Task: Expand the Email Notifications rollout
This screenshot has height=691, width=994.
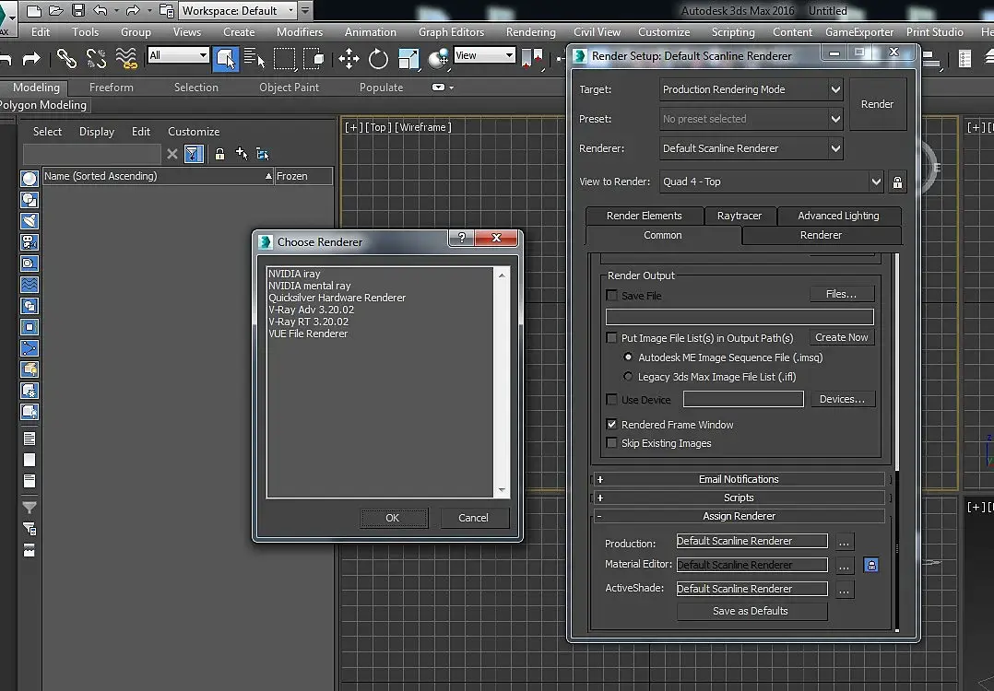Action: (738, 479)
